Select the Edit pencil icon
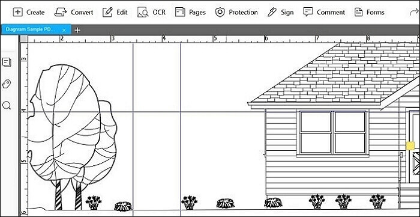This screenshot has width=420, height=217. click(x=107, y=12)
